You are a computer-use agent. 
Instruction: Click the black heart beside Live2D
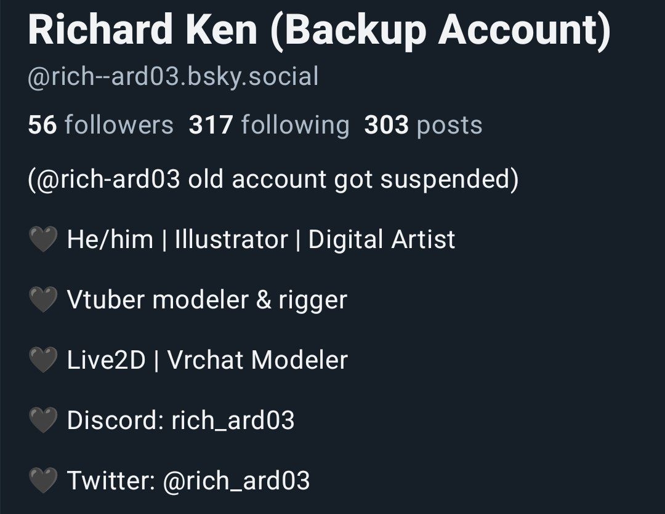(42, 360)
